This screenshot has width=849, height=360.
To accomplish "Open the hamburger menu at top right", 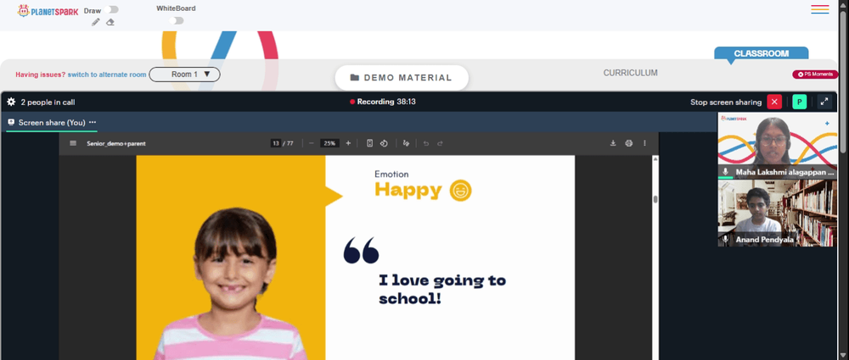I will (820, 9).
